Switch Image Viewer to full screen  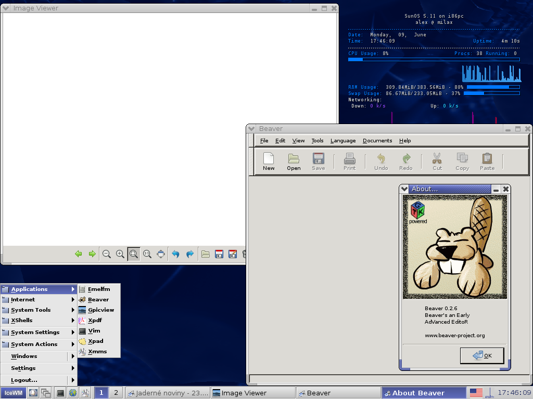(161, 254)
